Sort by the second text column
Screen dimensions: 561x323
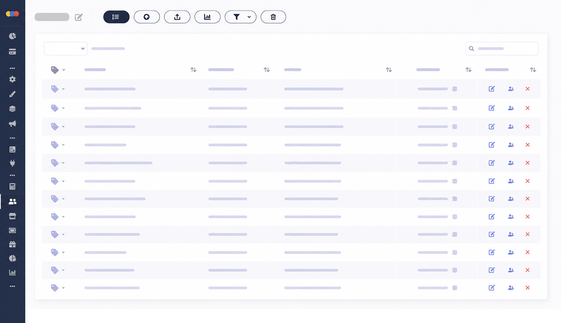tap(267, 70)
